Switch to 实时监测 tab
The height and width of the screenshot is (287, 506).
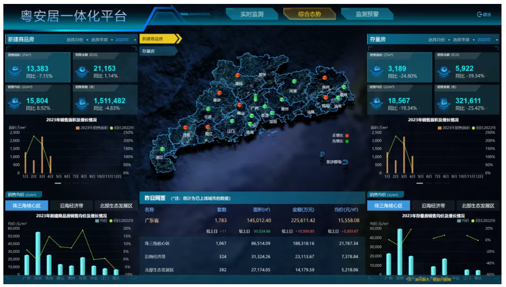click(x=251, y=14)
